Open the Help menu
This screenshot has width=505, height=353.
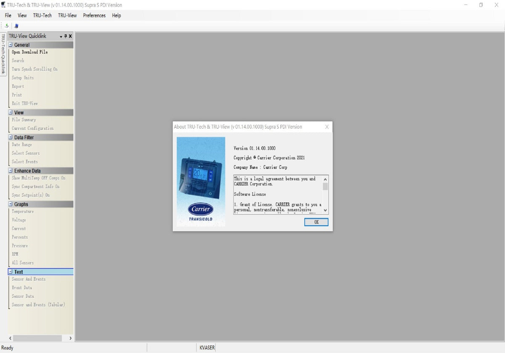[x=116, y=16]
